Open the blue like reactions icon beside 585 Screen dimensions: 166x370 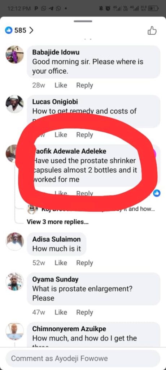point(9,30)
